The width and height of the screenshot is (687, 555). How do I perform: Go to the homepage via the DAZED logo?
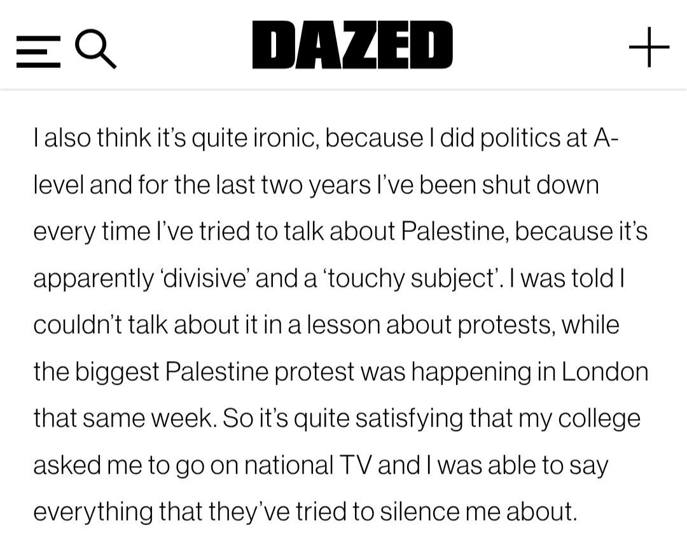coord(352,45)
